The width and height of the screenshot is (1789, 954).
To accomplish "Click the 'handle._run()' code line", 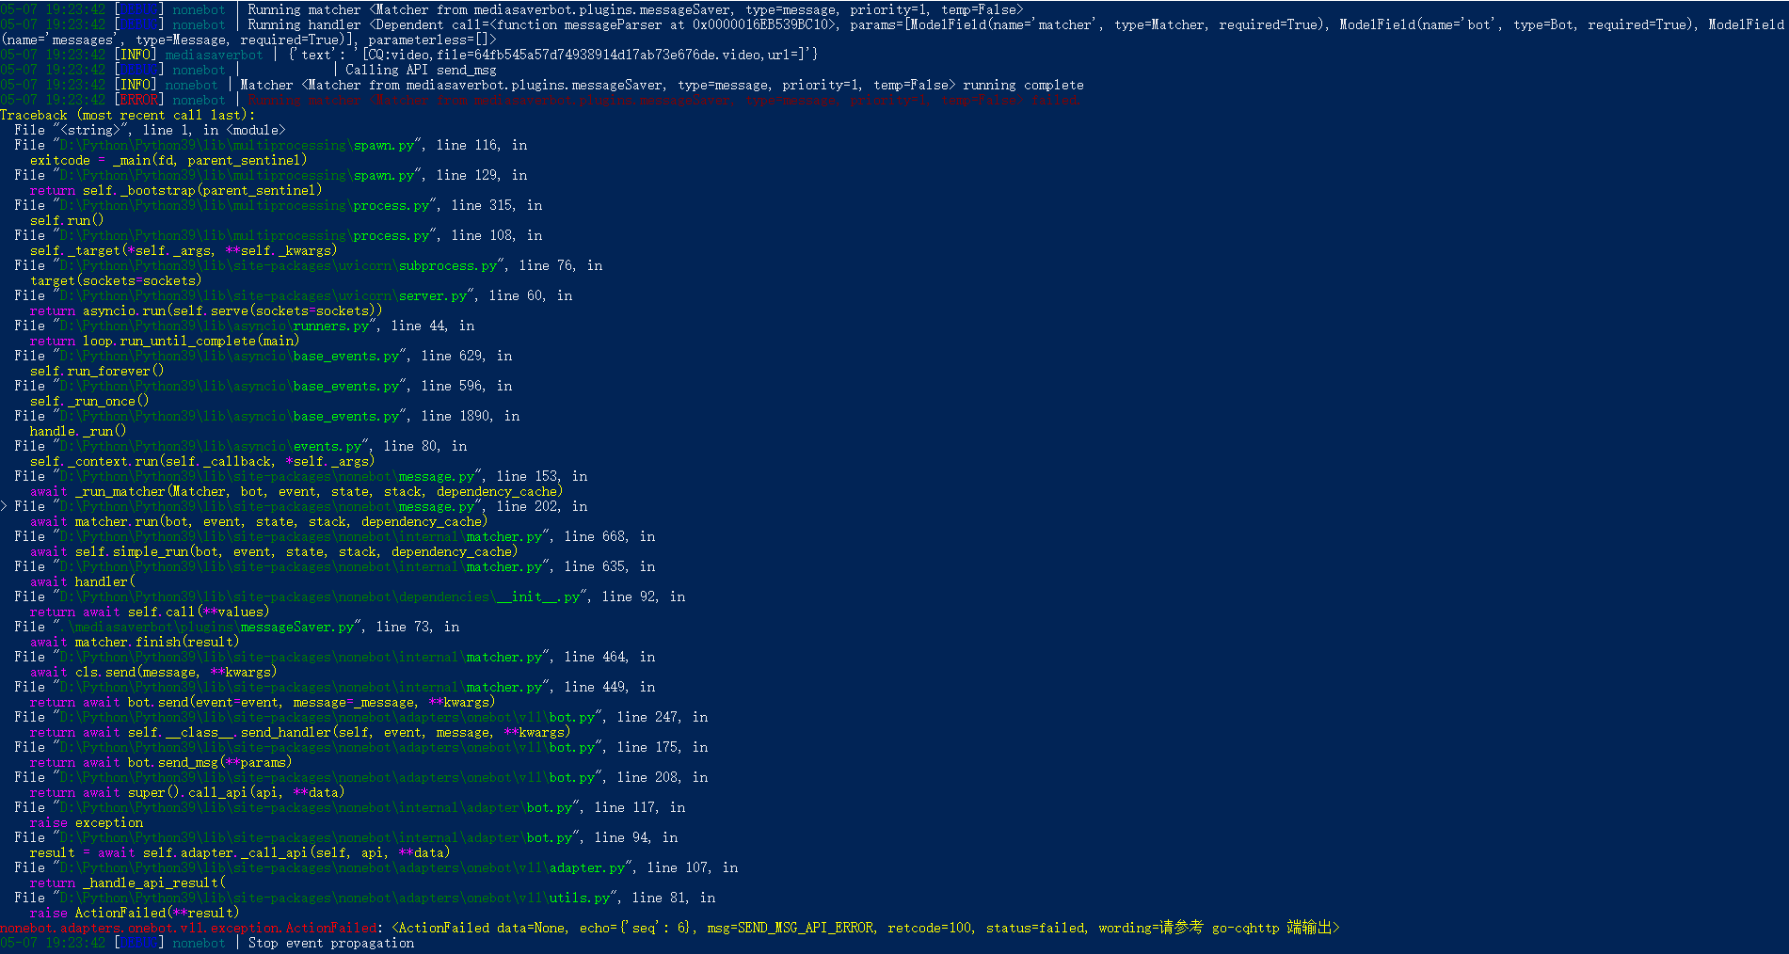I will pos(78,431).
